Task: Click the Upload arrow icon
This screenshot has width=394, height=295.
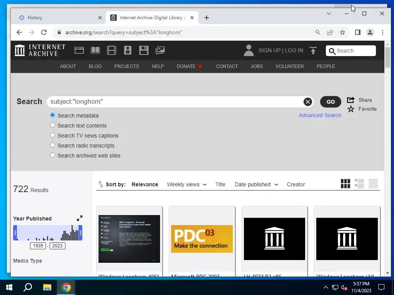Action: [x=313, y=51]
